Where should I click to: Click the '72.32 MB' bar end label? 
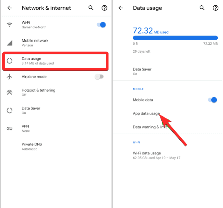click(x=210, y=44)
